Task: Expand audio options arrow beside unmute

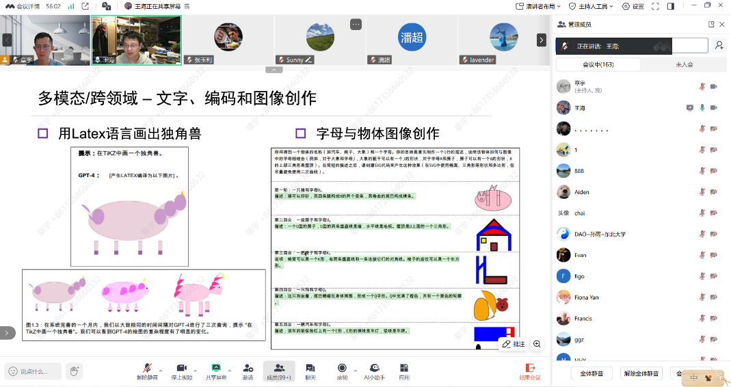Action: (x=161, y=369)
